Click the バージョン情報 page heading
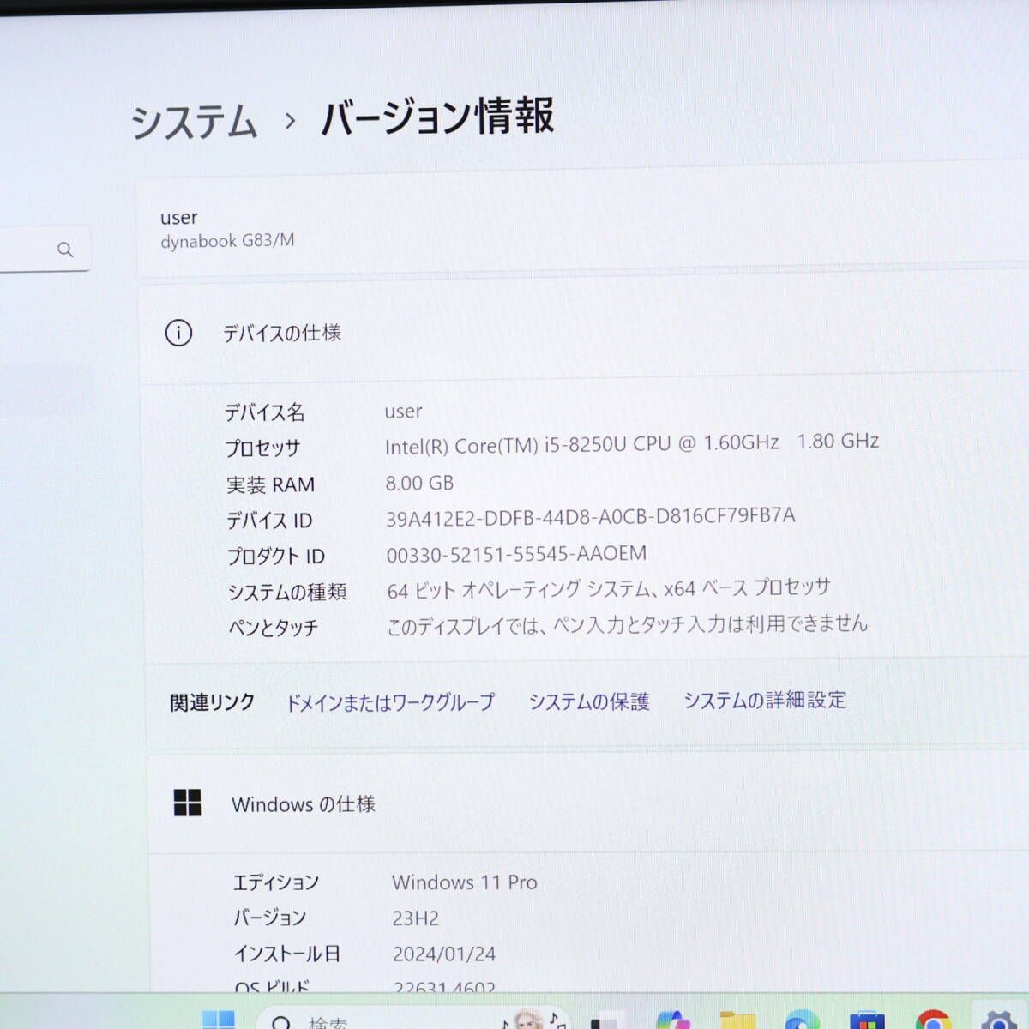The width and height of the screenshot is (1029, 1029). (x=438, y=117)
